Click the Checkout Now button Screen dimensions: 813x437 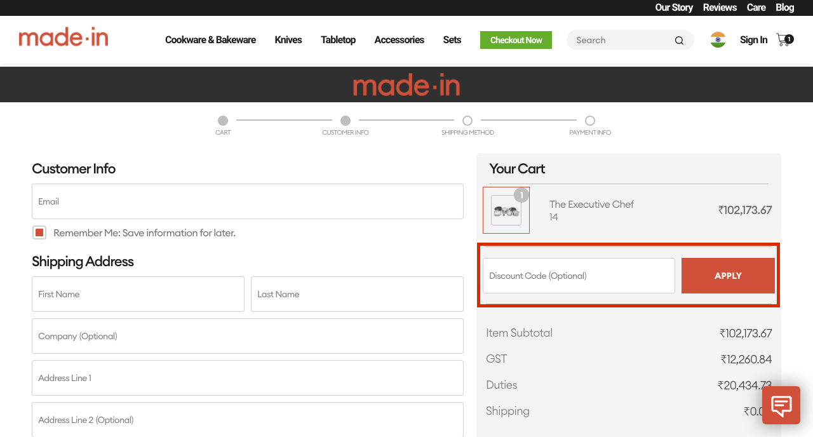[516, 40]
